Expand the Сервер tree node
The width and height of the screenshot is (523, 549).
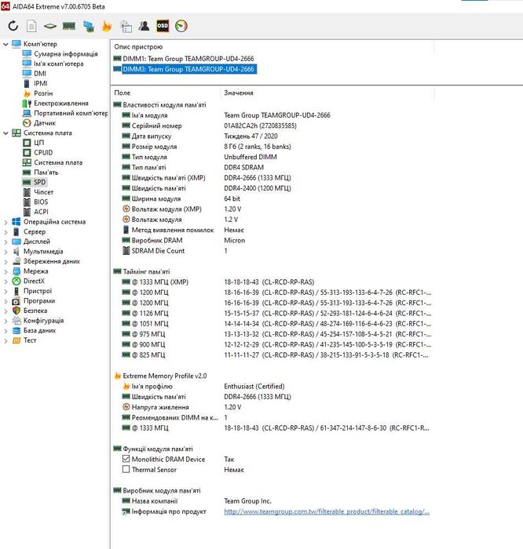coord(5,232)
